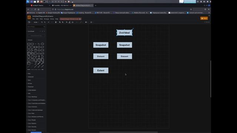Open the Extras menu
This screenshot has height=133, width=237.
tap(52, 19)
